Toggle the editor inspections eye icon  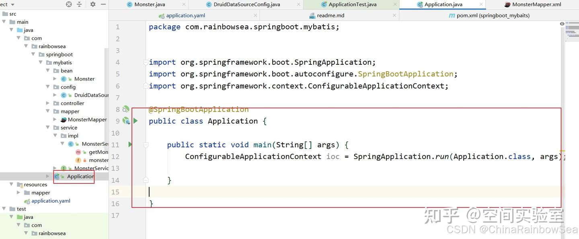[x=562, y=23]
